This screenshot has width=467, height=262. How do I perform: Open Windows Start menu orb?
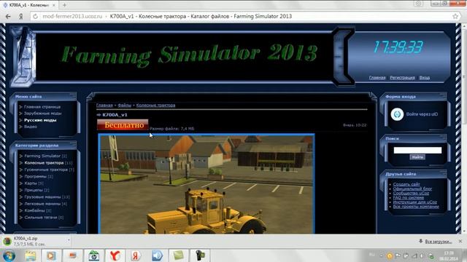tap(9, 255)
